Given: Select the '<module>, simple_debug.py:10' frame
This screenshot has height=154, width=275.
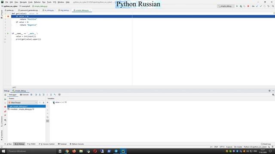Looking at the screenshot, I should (26, 110).
